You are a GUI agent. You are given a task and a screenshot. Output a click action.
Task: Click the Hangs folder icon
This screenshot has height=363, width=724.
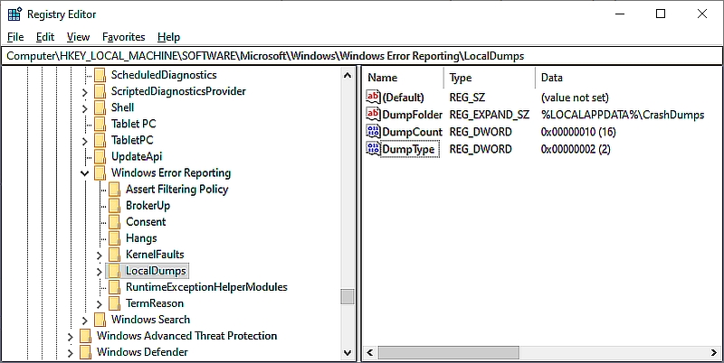[115, 238]
